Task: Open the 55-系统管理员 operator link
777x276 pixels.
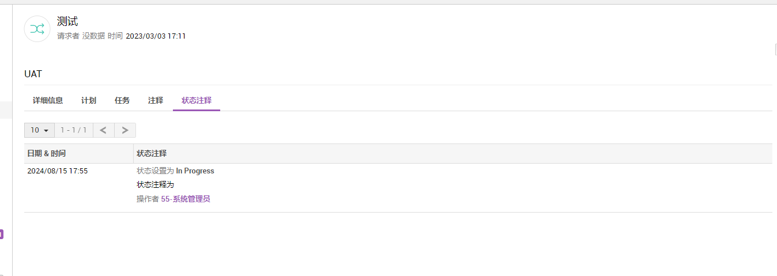Action: point(186,199)
